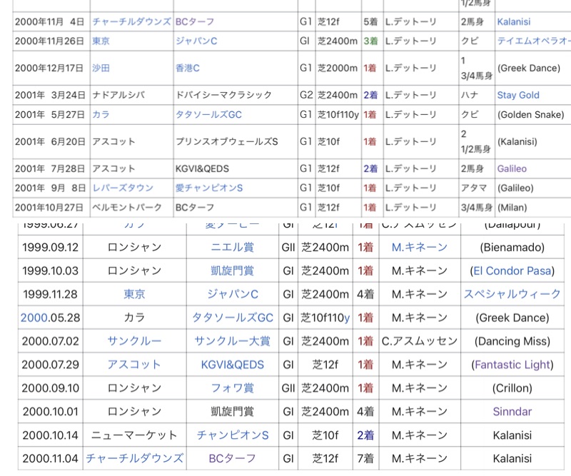The image size is (571, 476).
Task: Open 東京 link in 1999.11.28 row
Action: click(x=134, y=294)
